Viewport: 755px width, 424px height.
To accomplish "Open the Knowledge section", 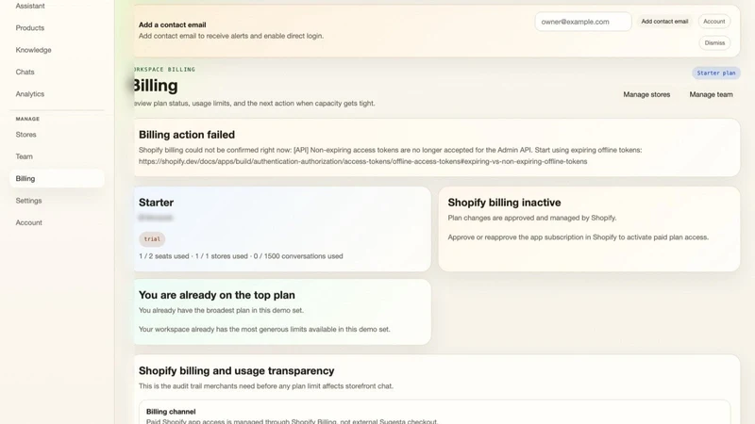I will [33, 50].
